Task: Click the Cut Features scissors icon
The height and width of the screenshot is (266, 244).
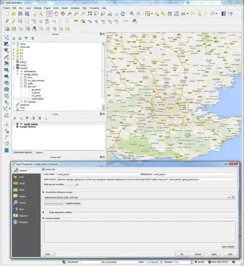Action: (54, 21)
